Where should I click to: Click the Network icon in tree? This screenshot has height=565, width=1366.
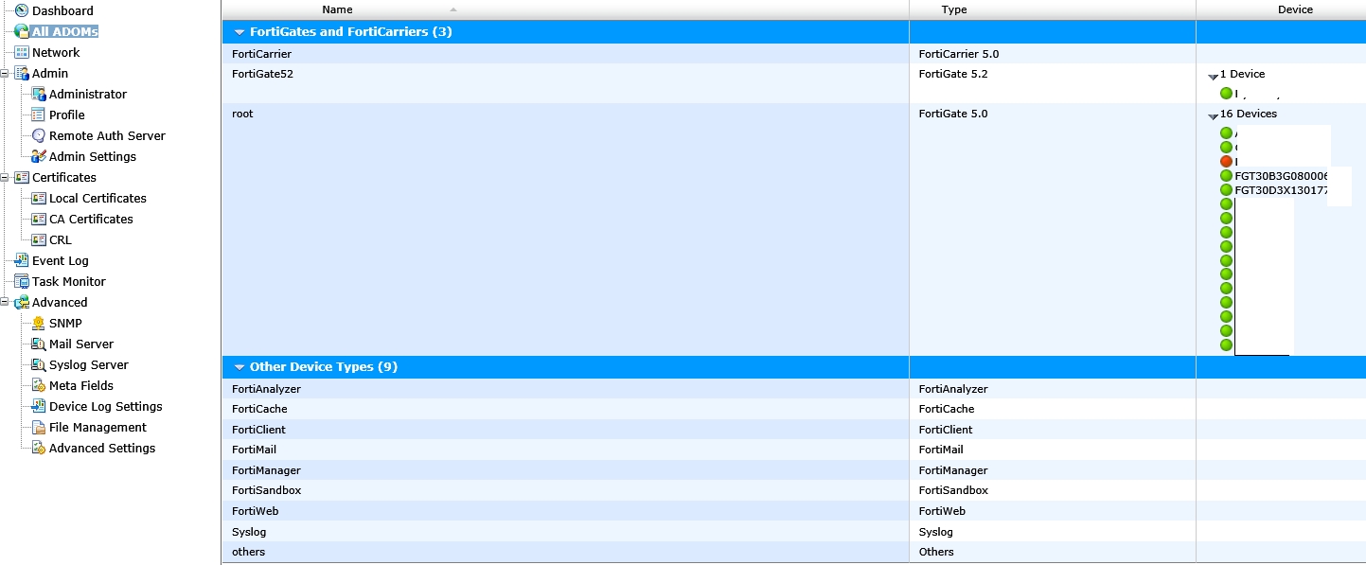tap(22, 52)
